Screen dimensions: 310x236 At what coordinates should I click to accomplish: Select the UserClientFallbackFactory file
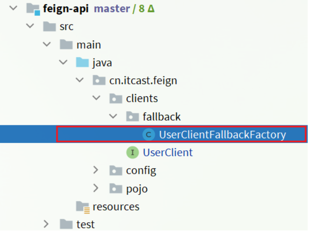(222, 135)
